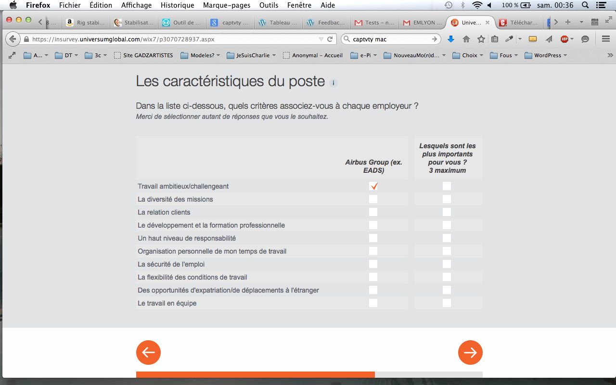
Task: Open the Adblock Plus ABP icon
Action: (565, 39)
